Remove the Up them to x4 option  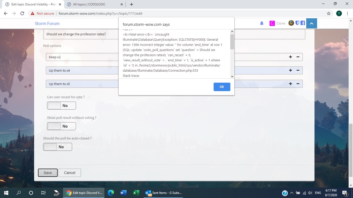[298, 70]
